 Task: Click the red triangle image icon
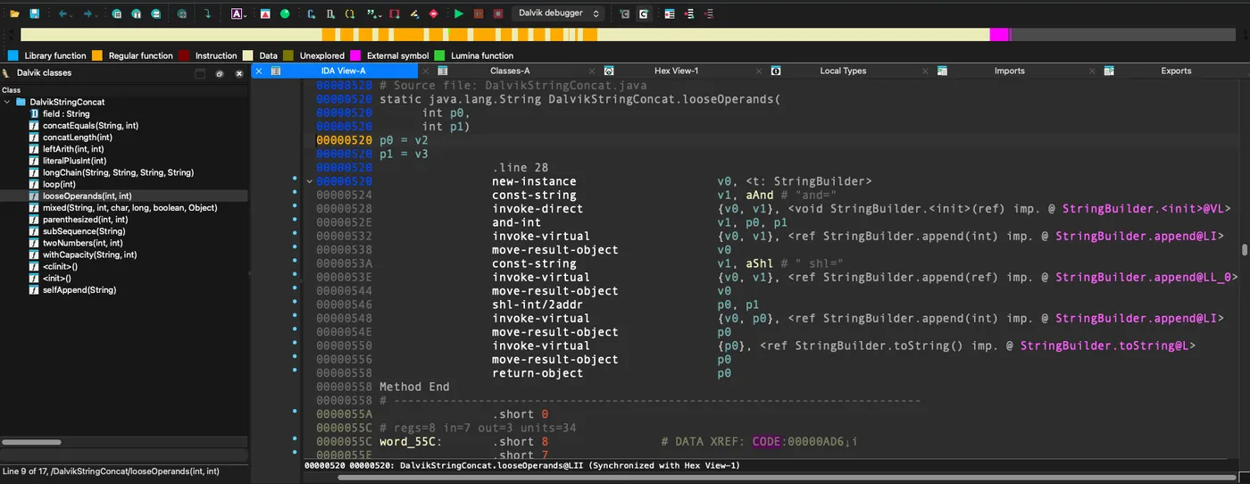[x=266, y=13]
